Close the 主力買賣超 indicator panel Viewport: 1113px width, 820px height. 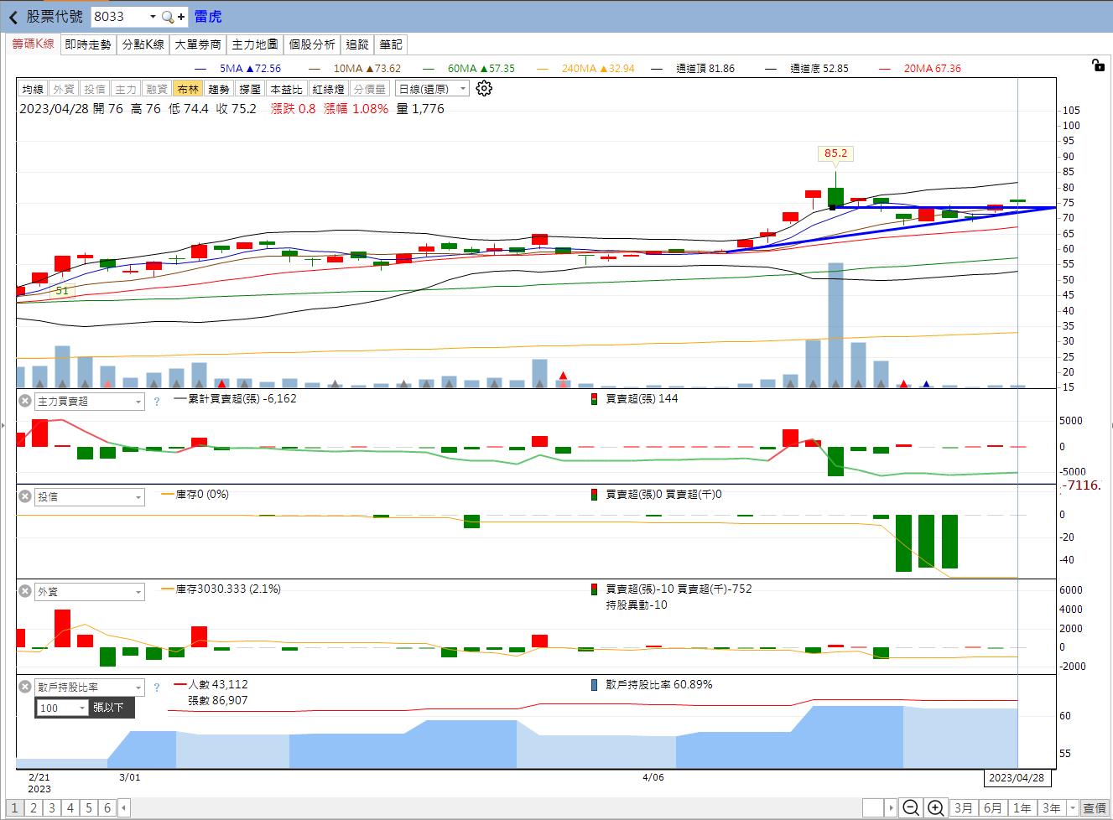click(x=25, y=402)
